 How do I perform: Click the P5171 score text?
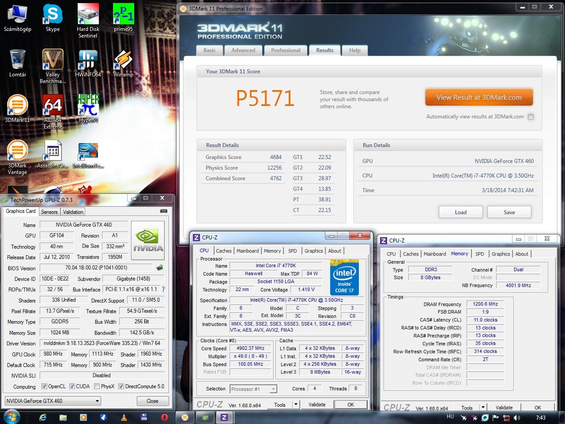click(265, 98)
